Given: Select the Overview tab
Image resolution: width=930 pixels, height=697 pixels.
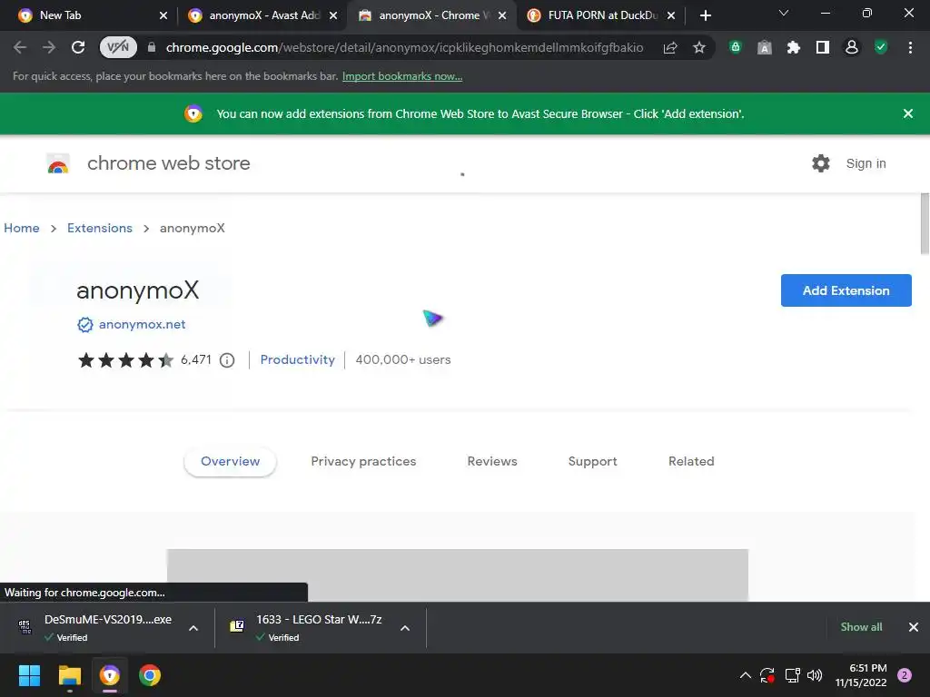Looking at the screenshot, I should point(230,462).
